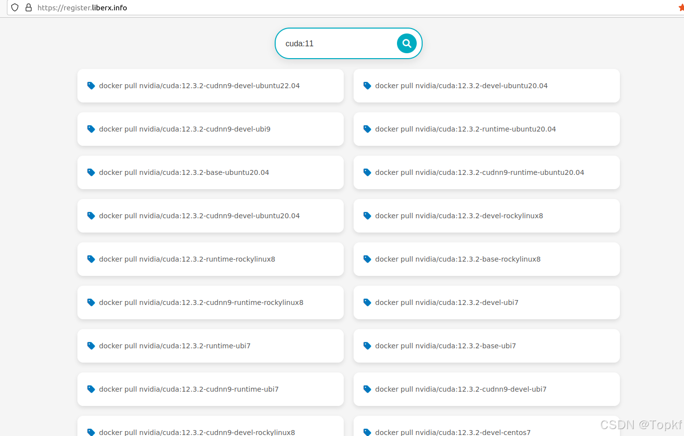Click the tag icon beside cuda:12.3.2-devel-ubi7
Screen dimensions: 684x436
click(x=367, y=302)
